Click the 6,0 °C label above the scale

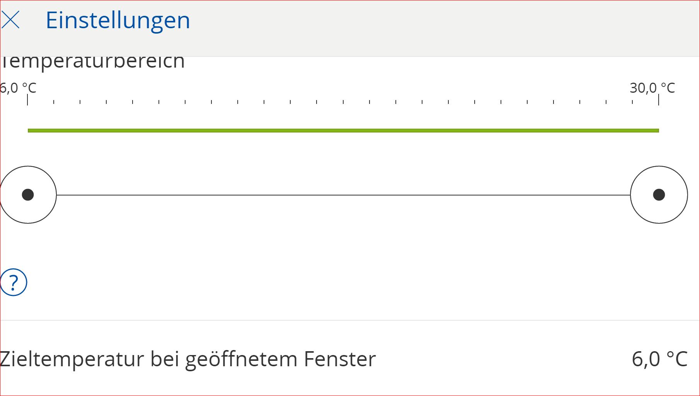18,88
